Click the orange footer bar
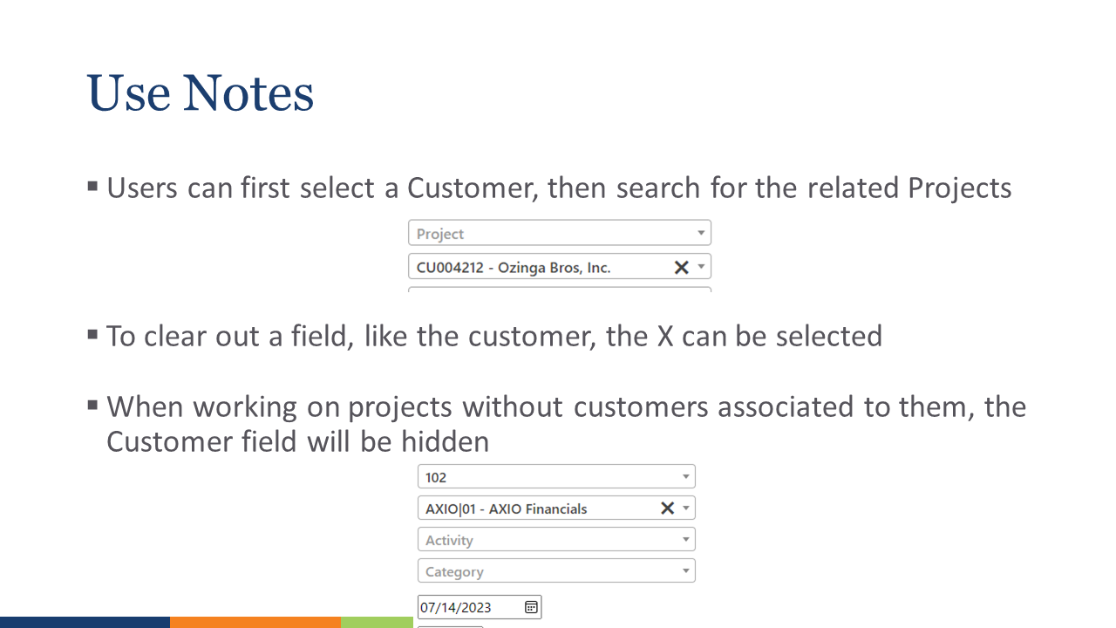 point(255,622)
